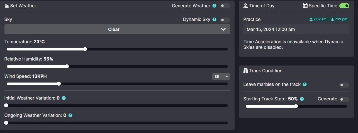358x133 pixels.
Task: Click Starting Track State help icon
Action: 302,99
